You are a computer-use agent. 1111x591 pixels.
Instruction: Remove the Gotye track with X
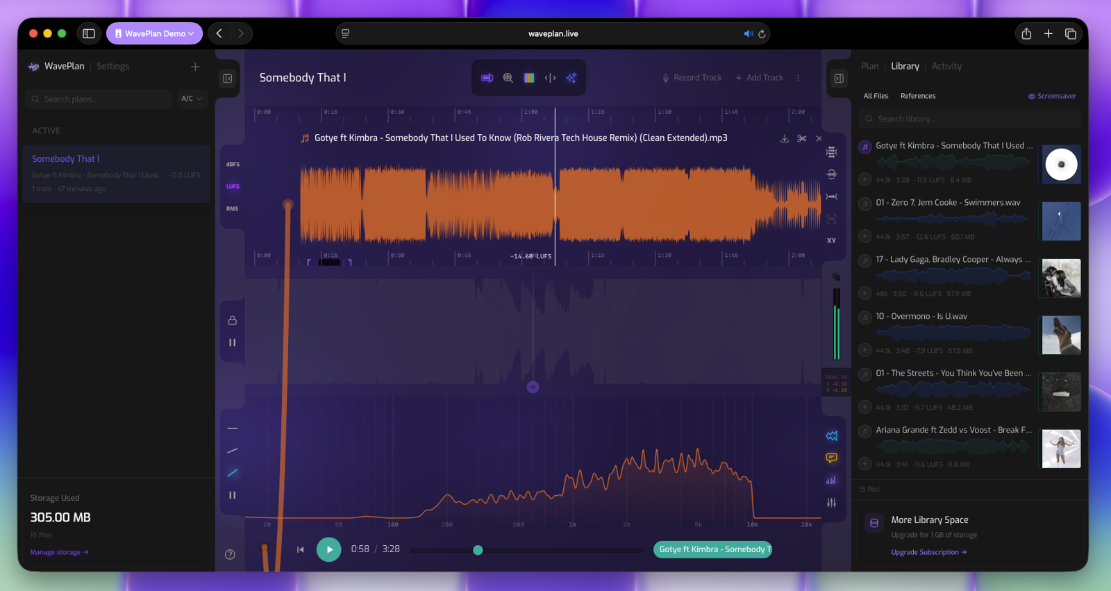[x=819, y=138]
